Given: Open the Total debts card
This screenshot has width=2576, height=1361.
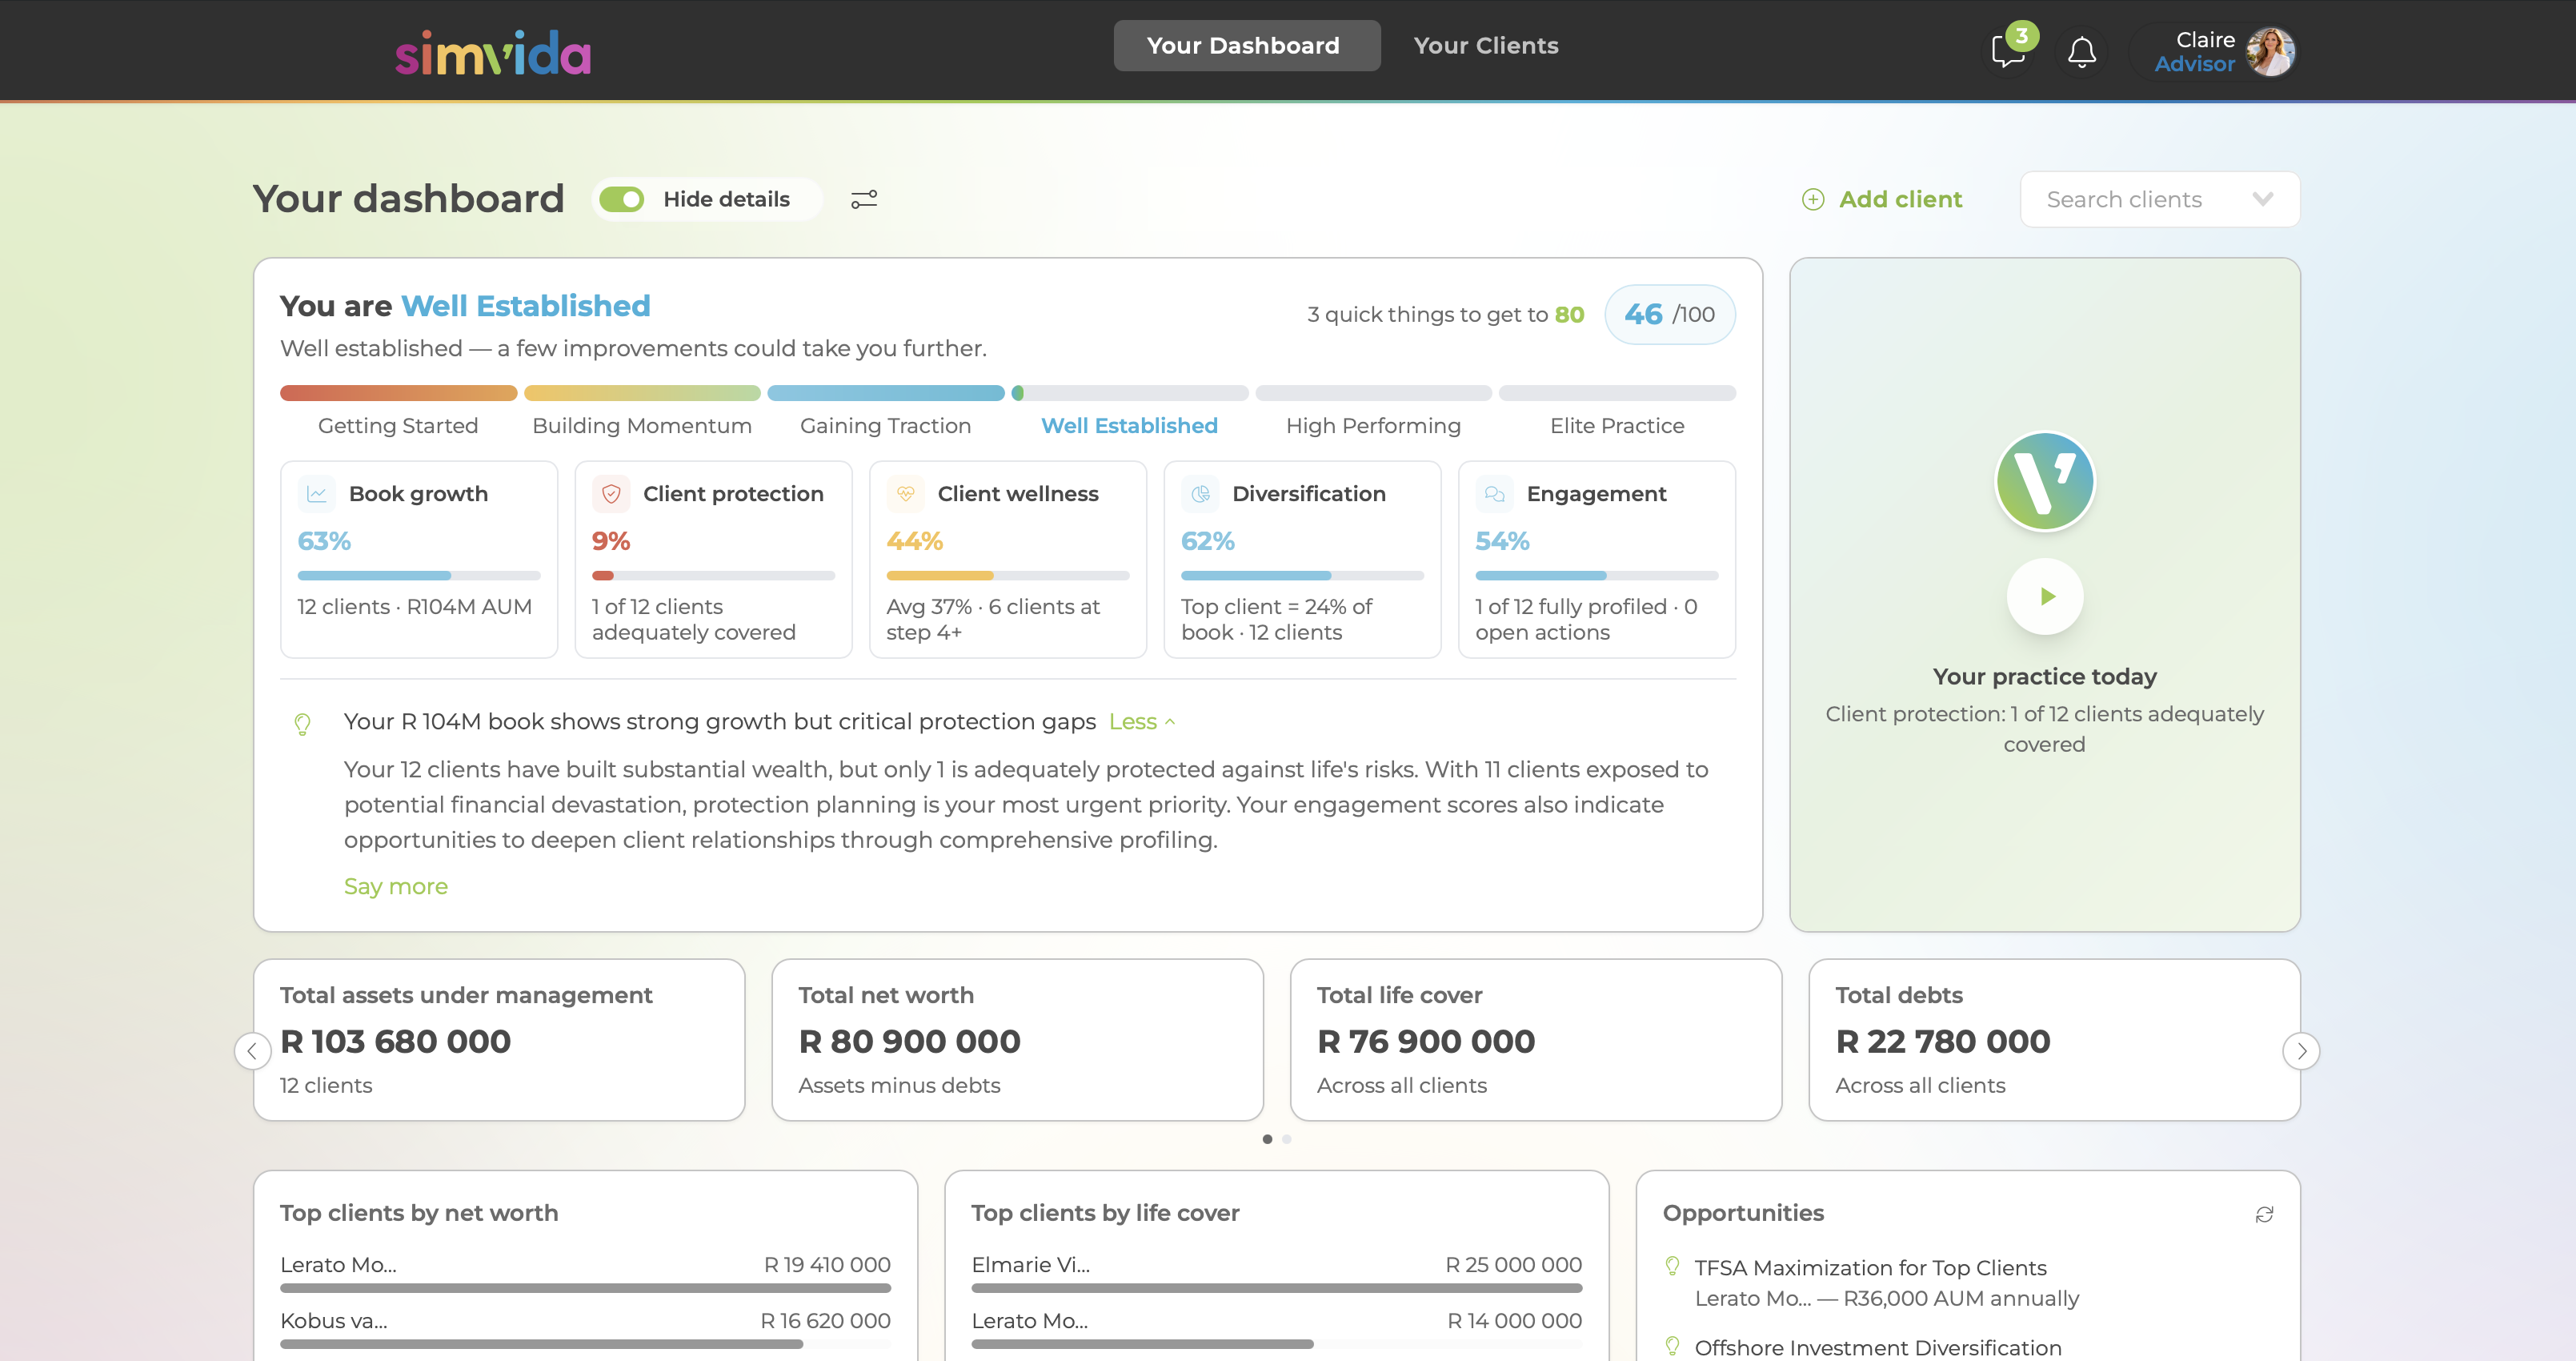Looking at the screenshot, I should point(2054,1040).
